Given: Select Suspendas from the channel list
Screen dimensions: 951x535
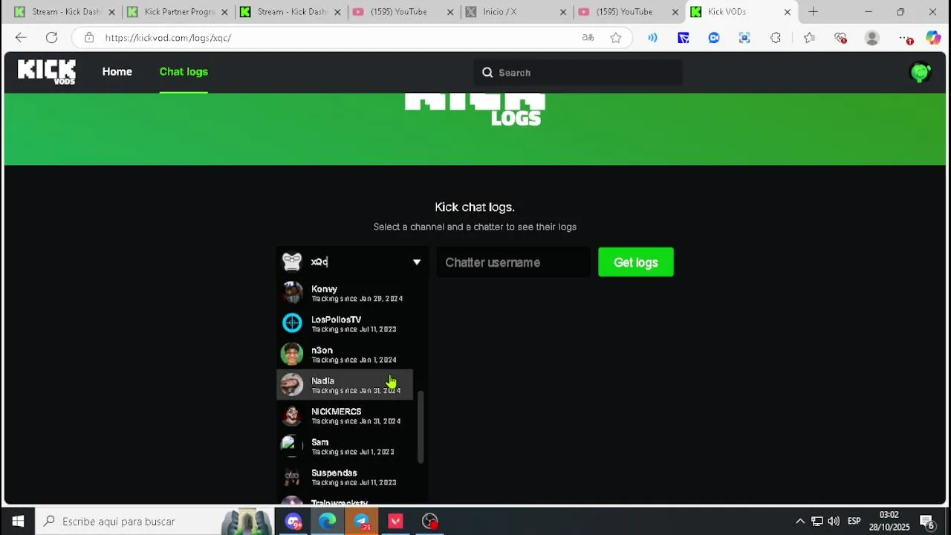Looking at the screenshot, I should tap(345, 477).
